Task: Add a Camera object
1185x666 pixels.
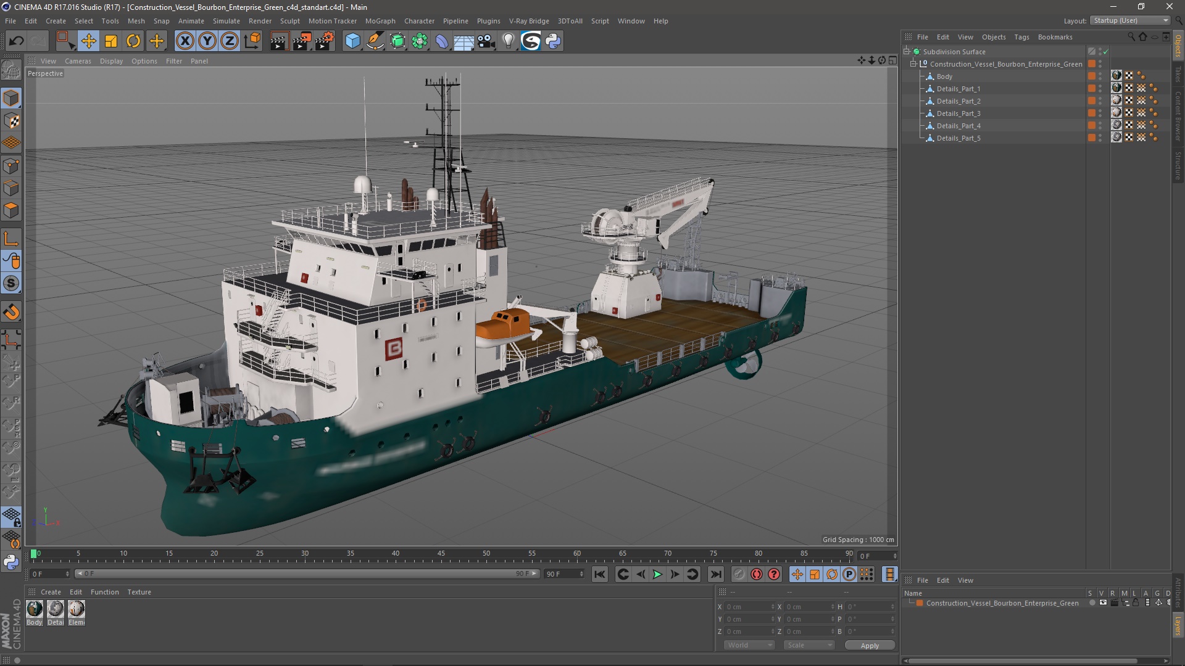Action: pyautogui.click(x=486, y=41)
